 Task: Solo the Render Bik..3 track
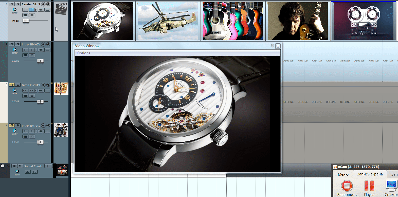click(17, 4)
